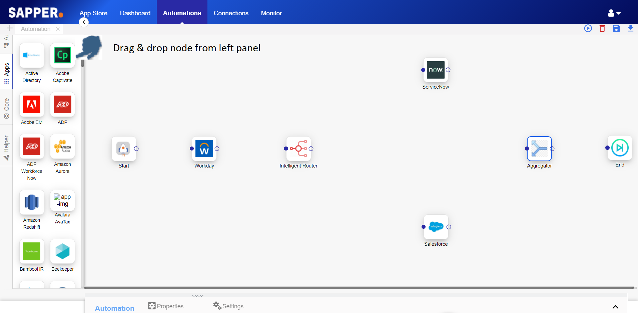Screen dimensions: 639x315
Task: Run the automation with the play icon
Action: 588,28
